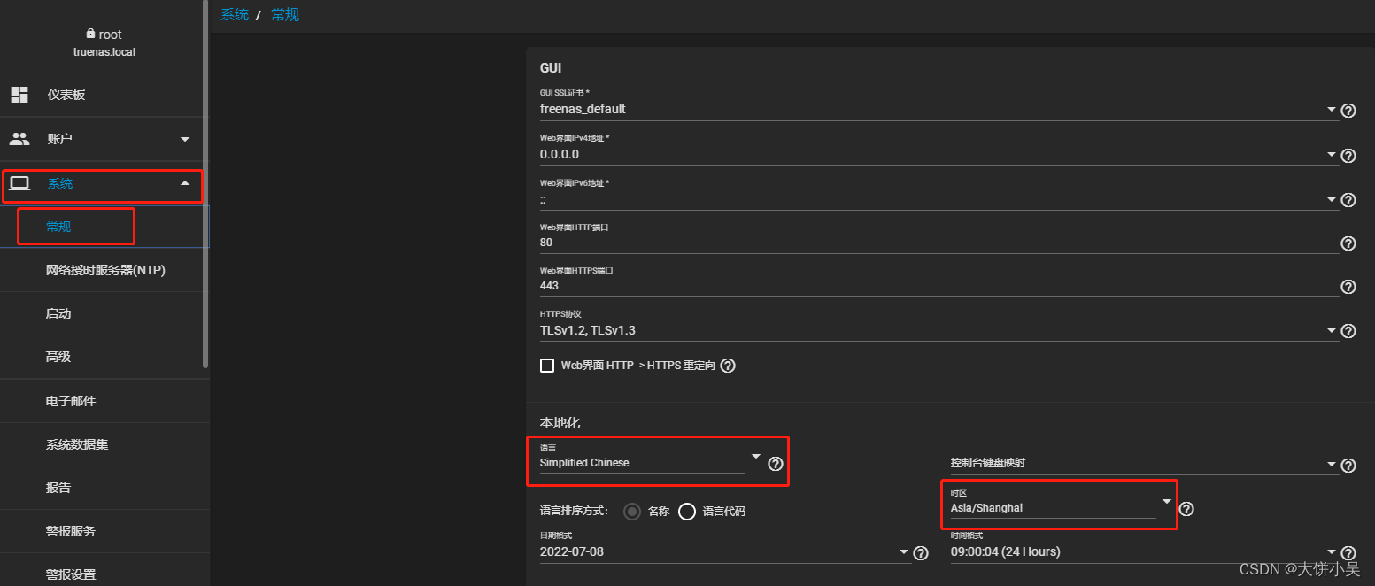Screen dimensions: 1375x586
Task: Click the Dashboard (仪表板) grid icon
Action: (19, 95)
